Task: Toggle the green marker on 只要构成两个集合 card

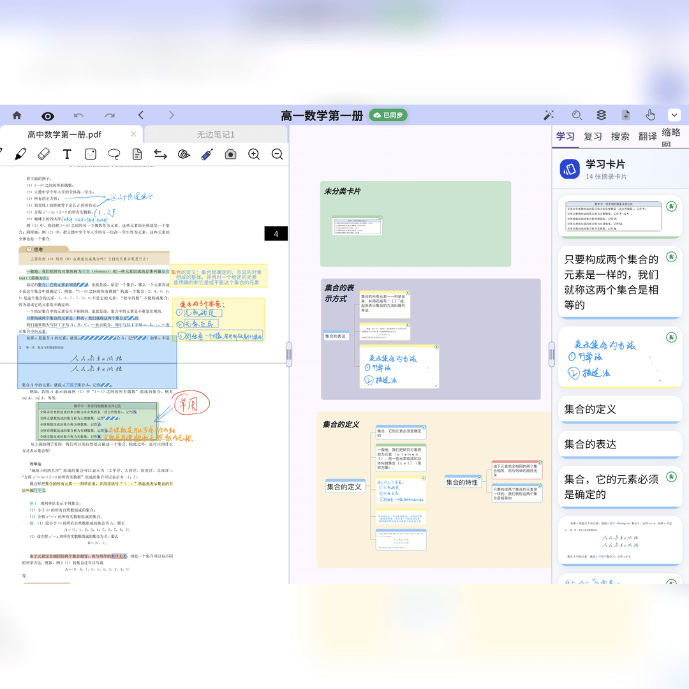Action: tap(671, 257)
